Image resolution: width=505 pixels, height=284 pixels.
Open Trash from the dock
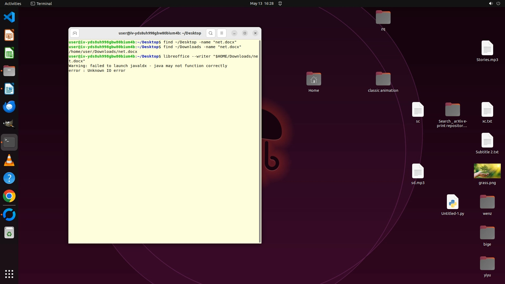click(9, 233)
